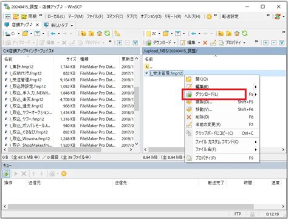Expand the ファイル名(F) submenu
The width and height of the screenshot is (288, 219).
(x=222, y=149)
